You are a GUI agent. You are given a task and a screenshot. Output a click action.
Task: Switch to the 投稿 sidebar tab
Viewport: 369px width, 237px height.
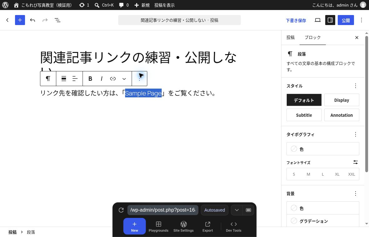pyautogui.click(x=291, y=38)
